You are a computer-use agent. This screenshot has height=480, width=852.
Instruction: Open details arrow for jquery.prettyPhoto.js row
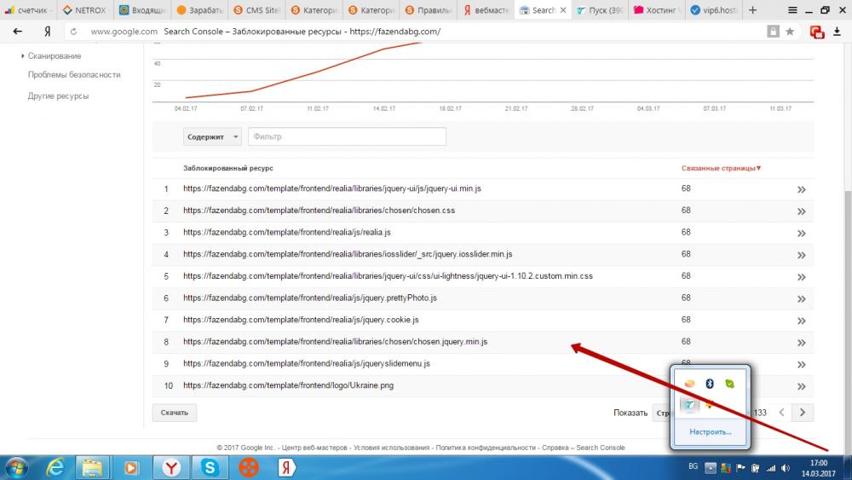801,299
